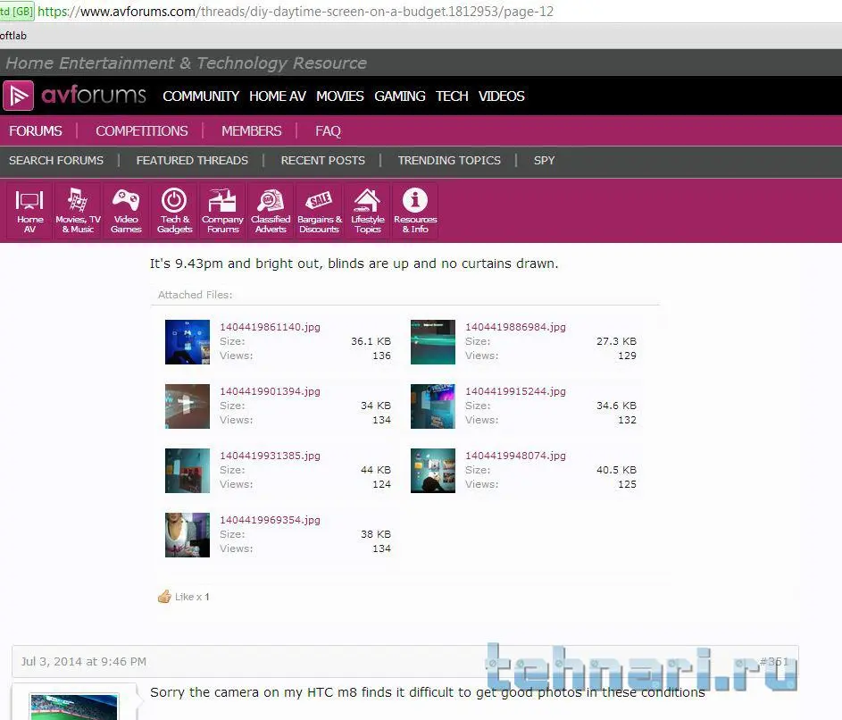Open the Lifestyle Topics category icon

click(x=368, y=211)
